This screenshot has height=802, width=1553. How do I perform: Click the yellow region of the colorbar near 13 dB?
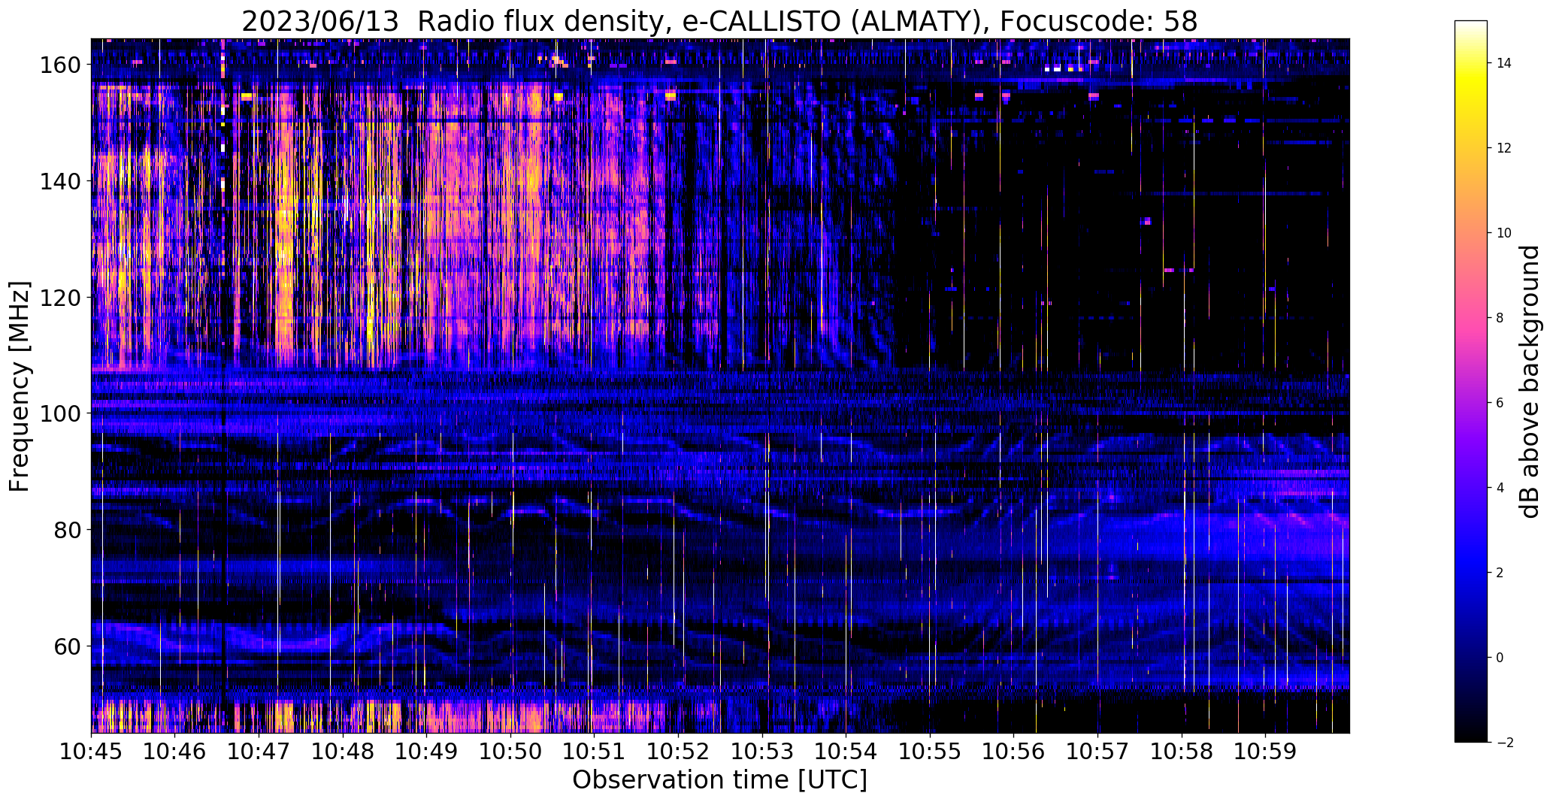coord(1471,106)
